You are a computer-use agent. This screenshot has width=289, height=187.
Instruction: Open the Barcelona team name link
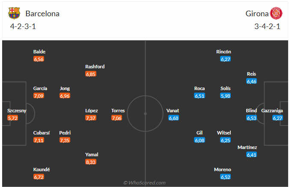pos(42,13)
